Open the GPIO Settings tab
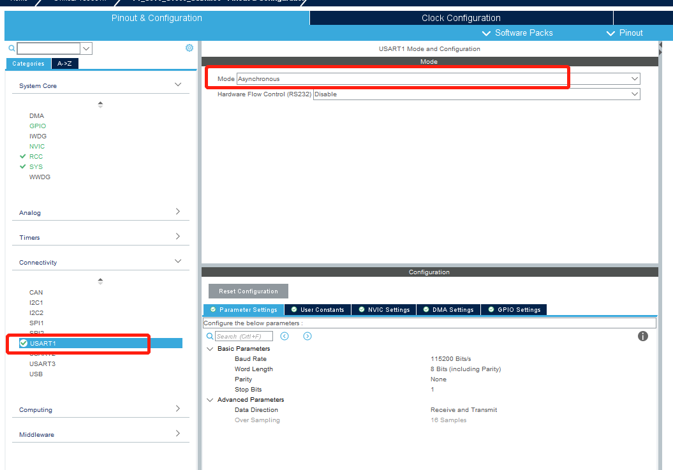Viewport: 673px width, 470px height. 514,309
